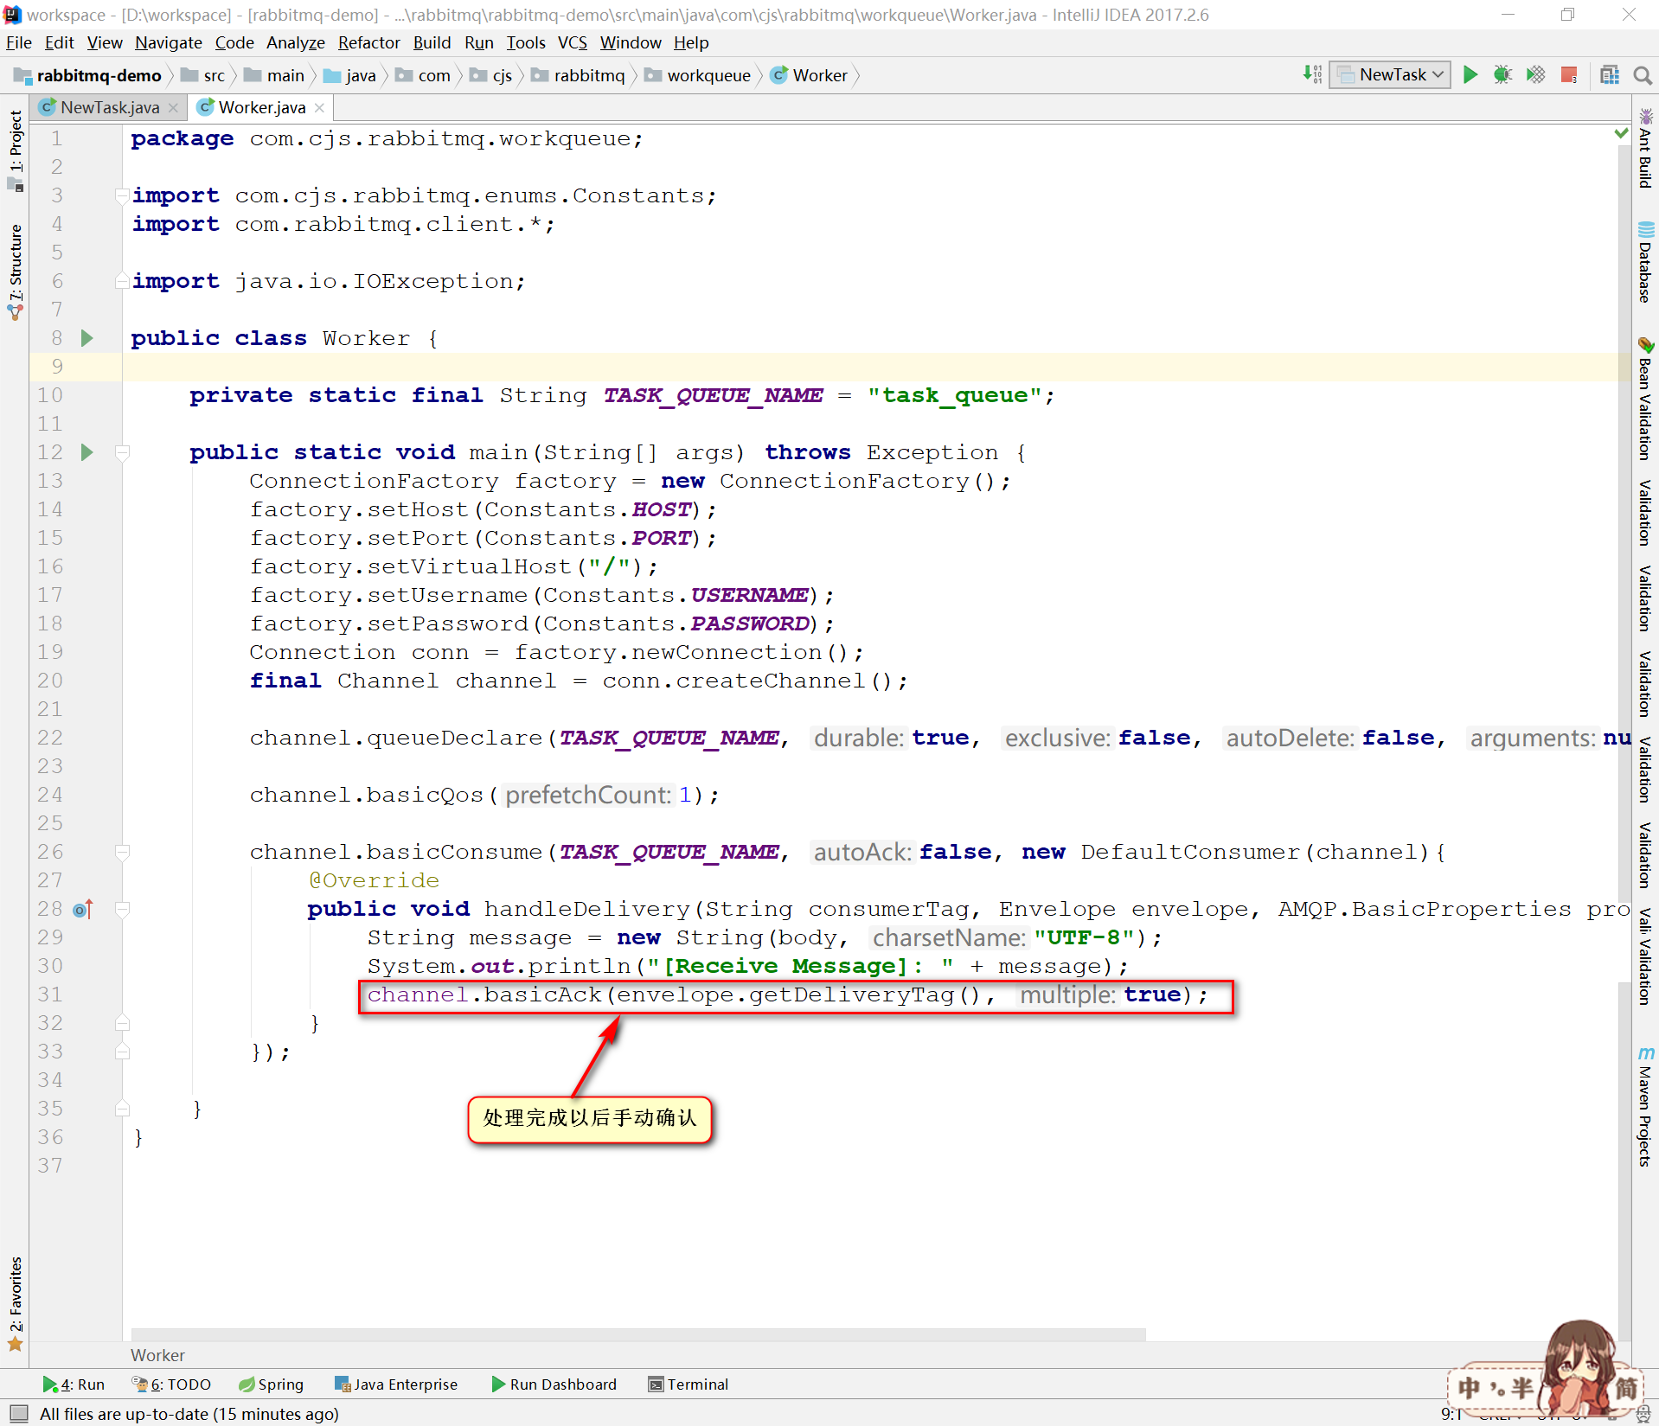
Task: Collapse the imports fold on line 3
Action: pyautogui.click(x=122, y=195)
